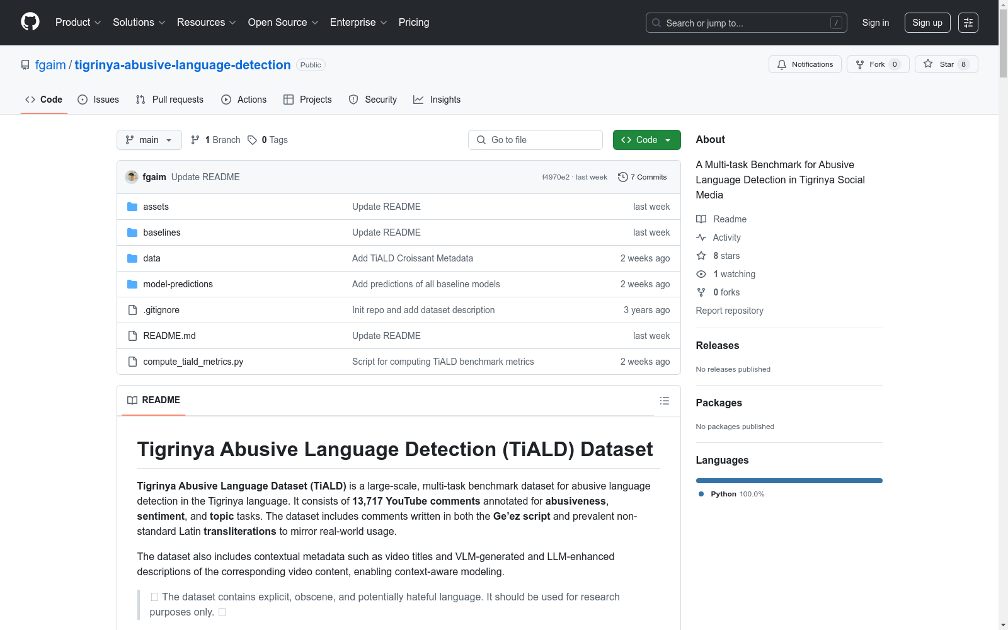
Task: View the 7 Commits history
Action: [x=643, y=177]
